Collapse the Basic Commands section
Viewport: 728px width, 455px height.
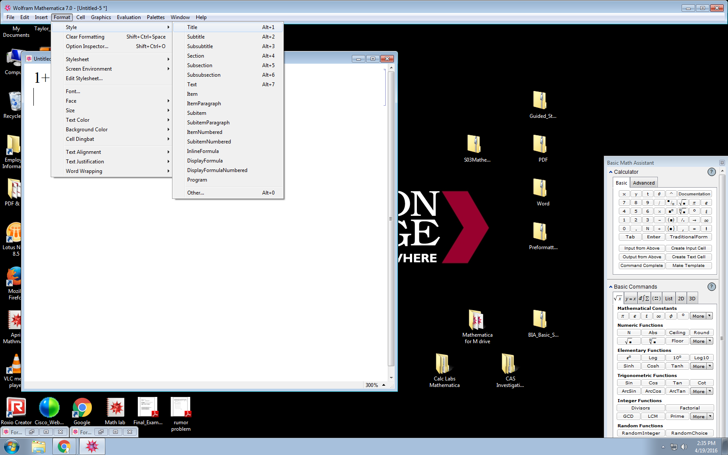(611, 287)
